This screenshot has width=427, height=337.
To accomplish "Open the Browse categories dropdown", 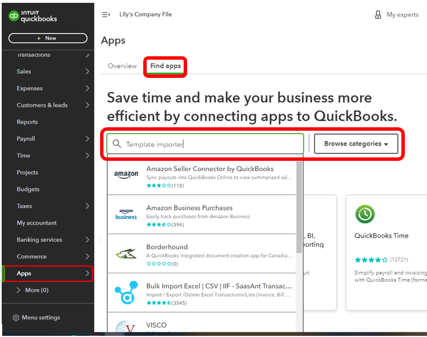I will [x=356, y=143].
